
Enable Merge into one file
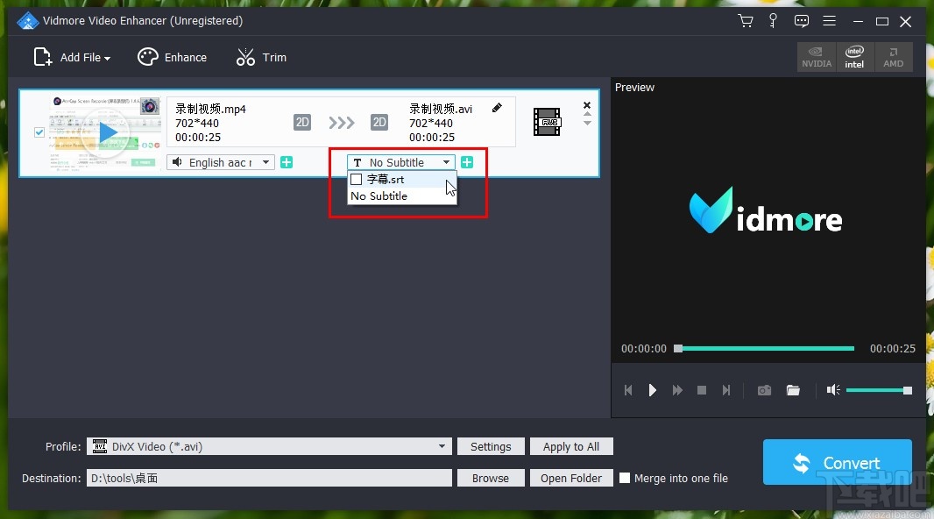click(x=624, y=478)
